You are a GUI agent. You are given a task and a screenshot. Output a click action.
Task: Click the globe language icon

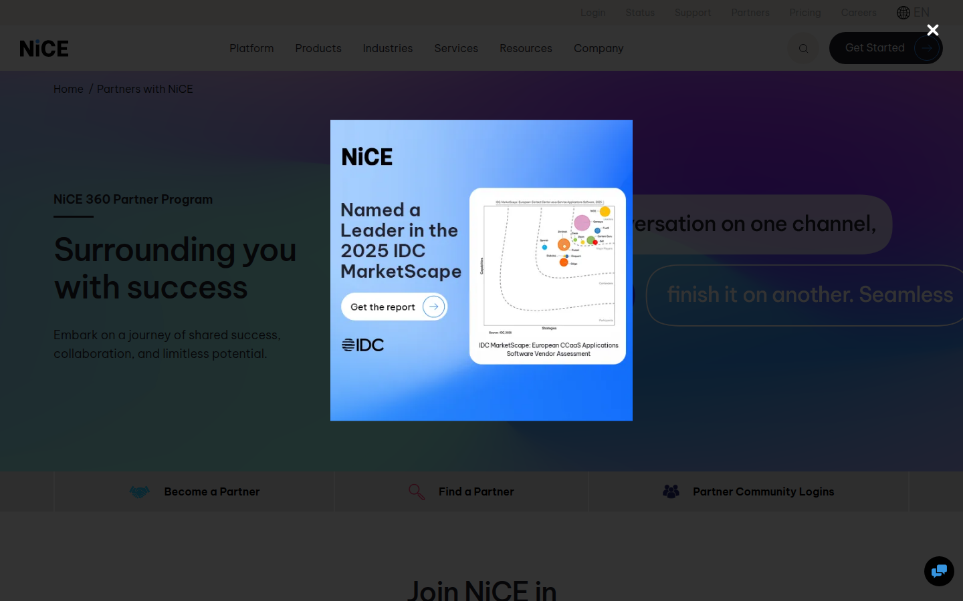coord(903,13)
